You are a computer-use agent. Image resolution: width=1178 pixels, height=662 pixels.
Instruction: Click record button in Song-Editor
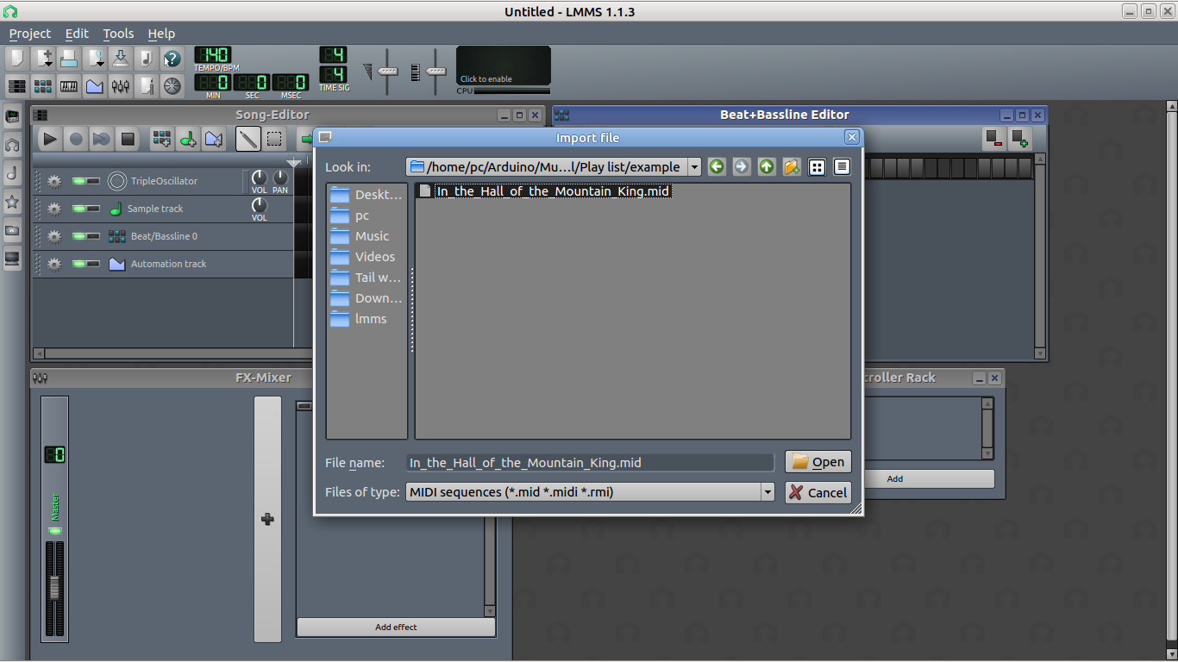point(76,138)
